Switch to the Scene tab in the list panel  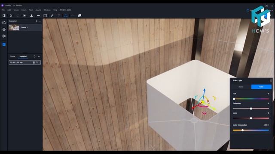(x=12, y=56)
